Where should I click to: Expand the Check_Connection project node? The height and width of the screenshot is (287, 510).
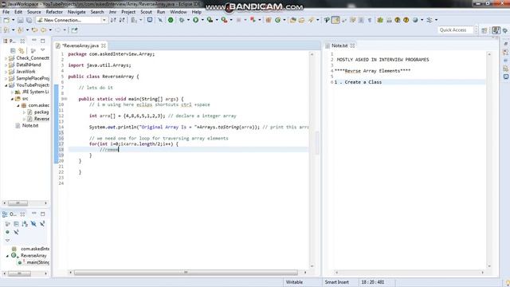tap(6, 58)
